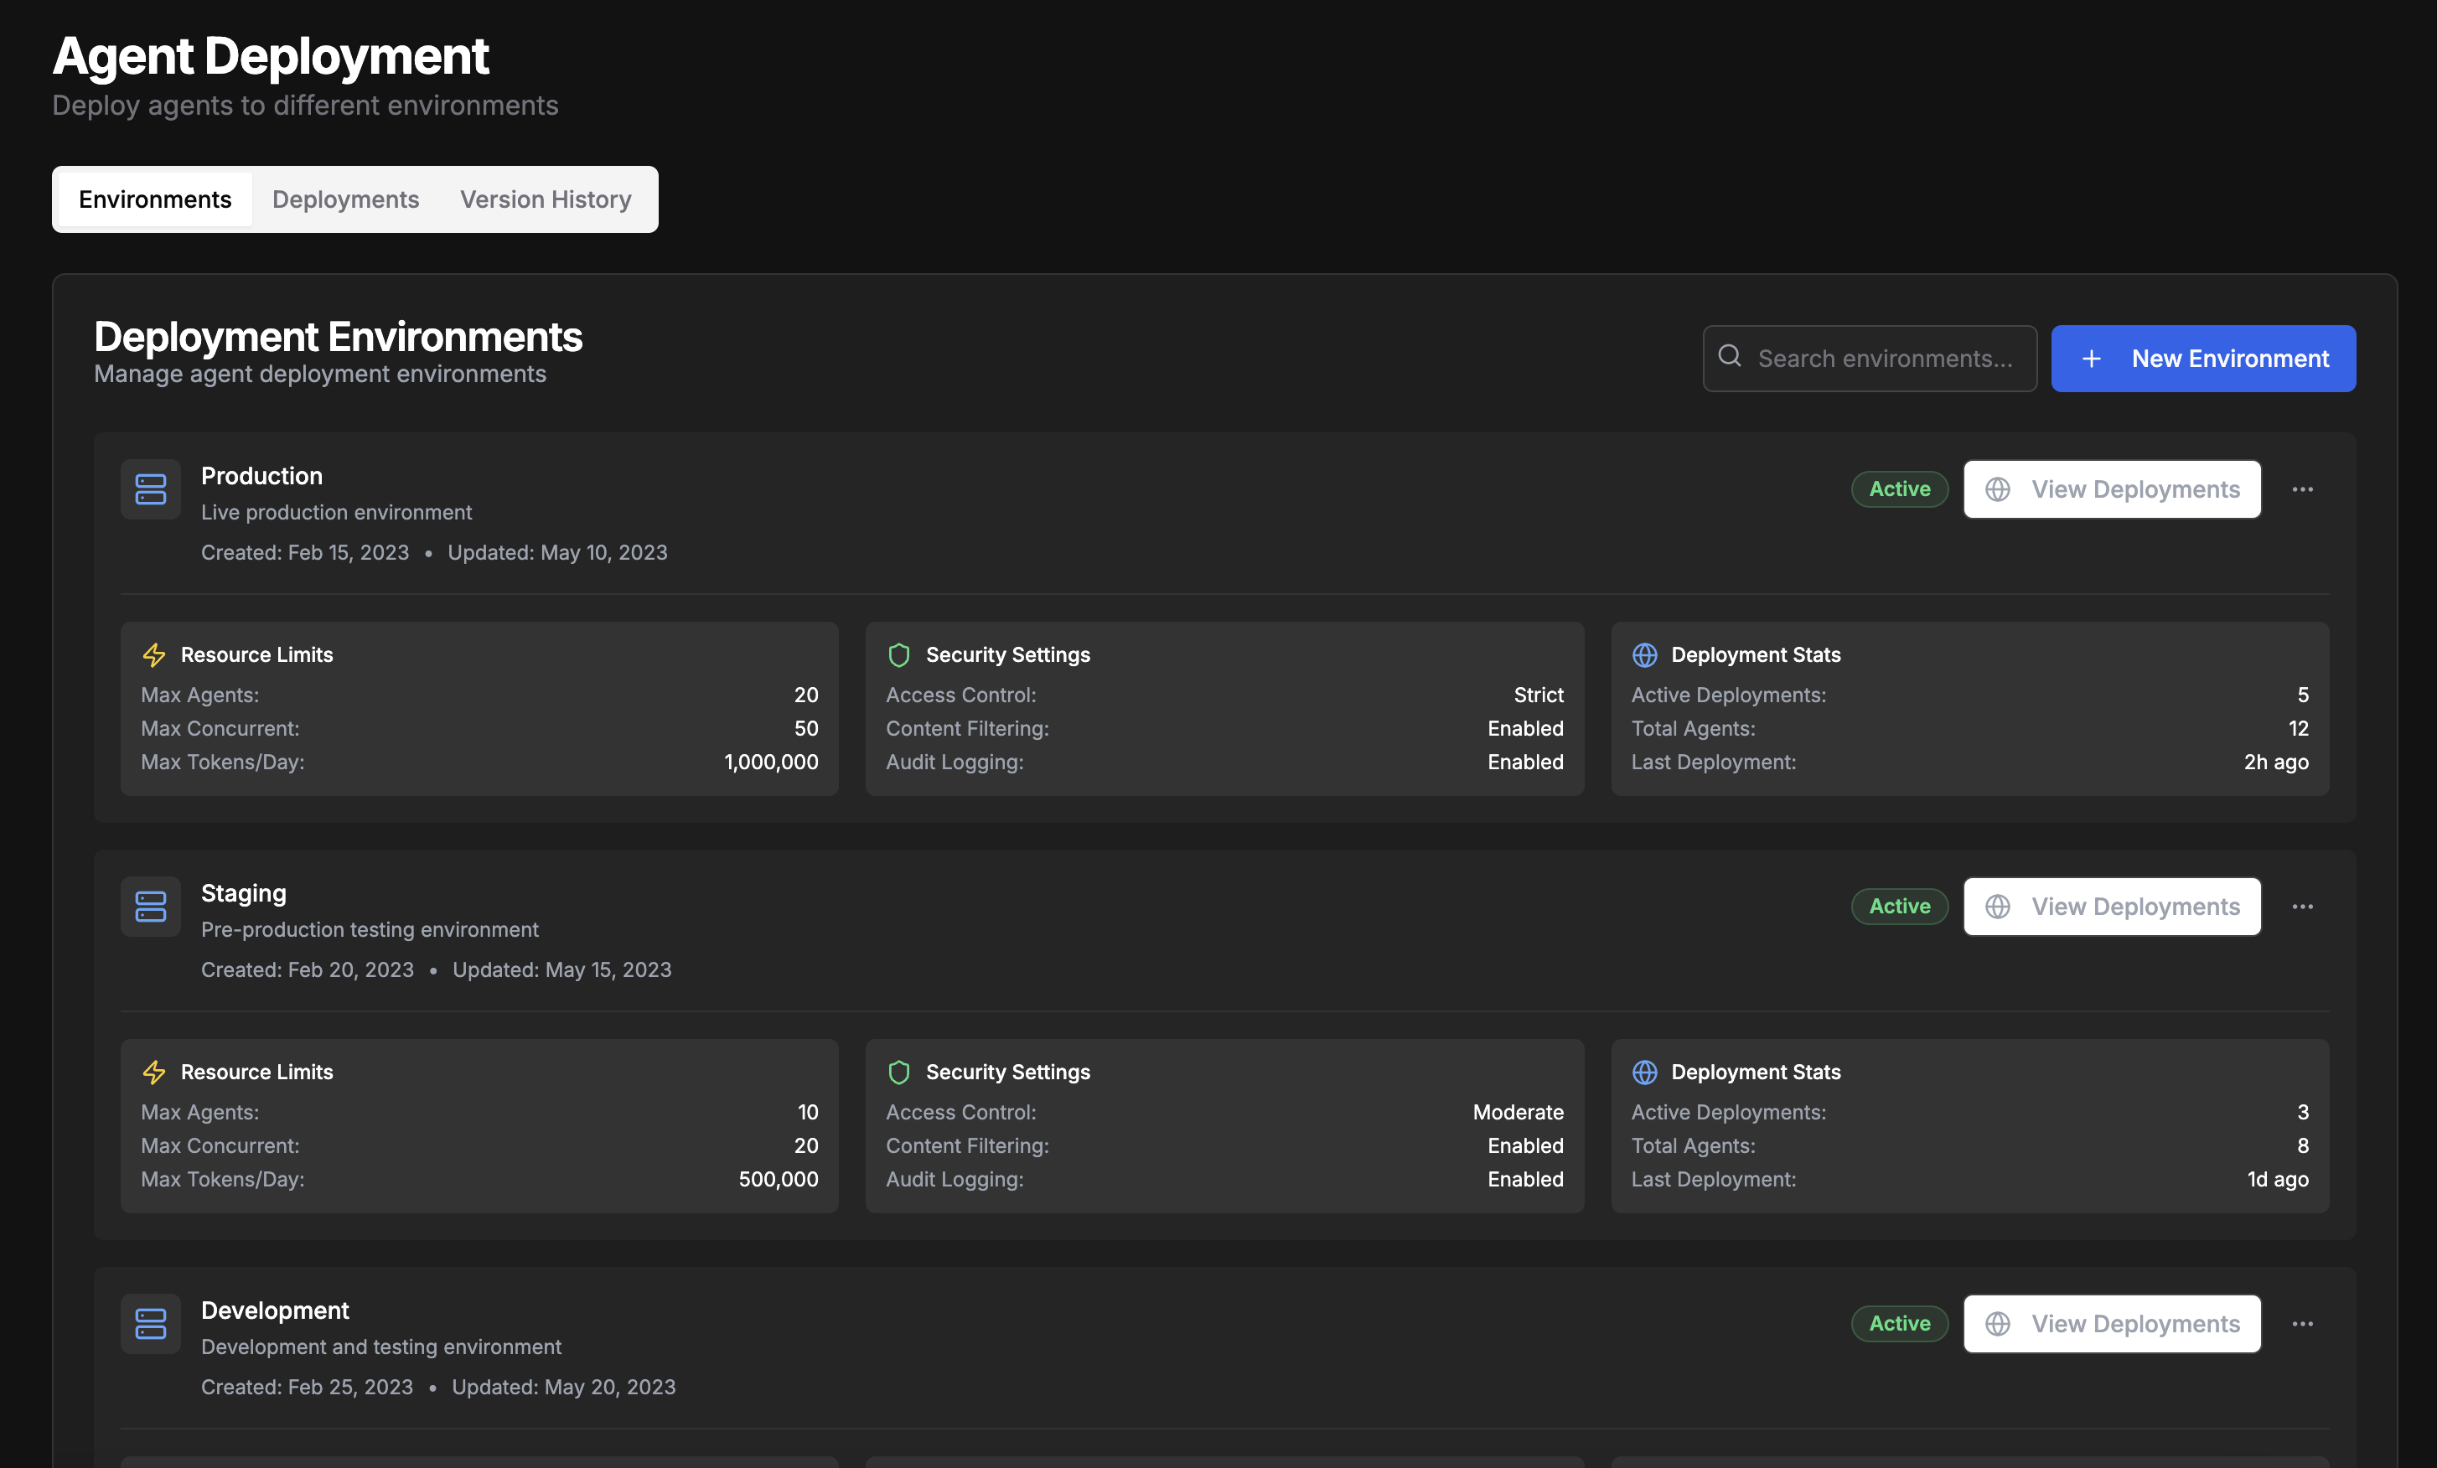Toggle the Active status badge on Staging
Screen dimensions: 2437x1468
coord(1899,906)
